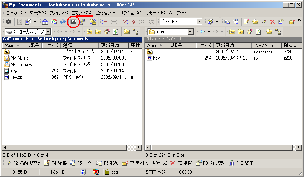Click Synchronize Browsing folders icon
304x177 pixels.
click(x=93, y=22)
